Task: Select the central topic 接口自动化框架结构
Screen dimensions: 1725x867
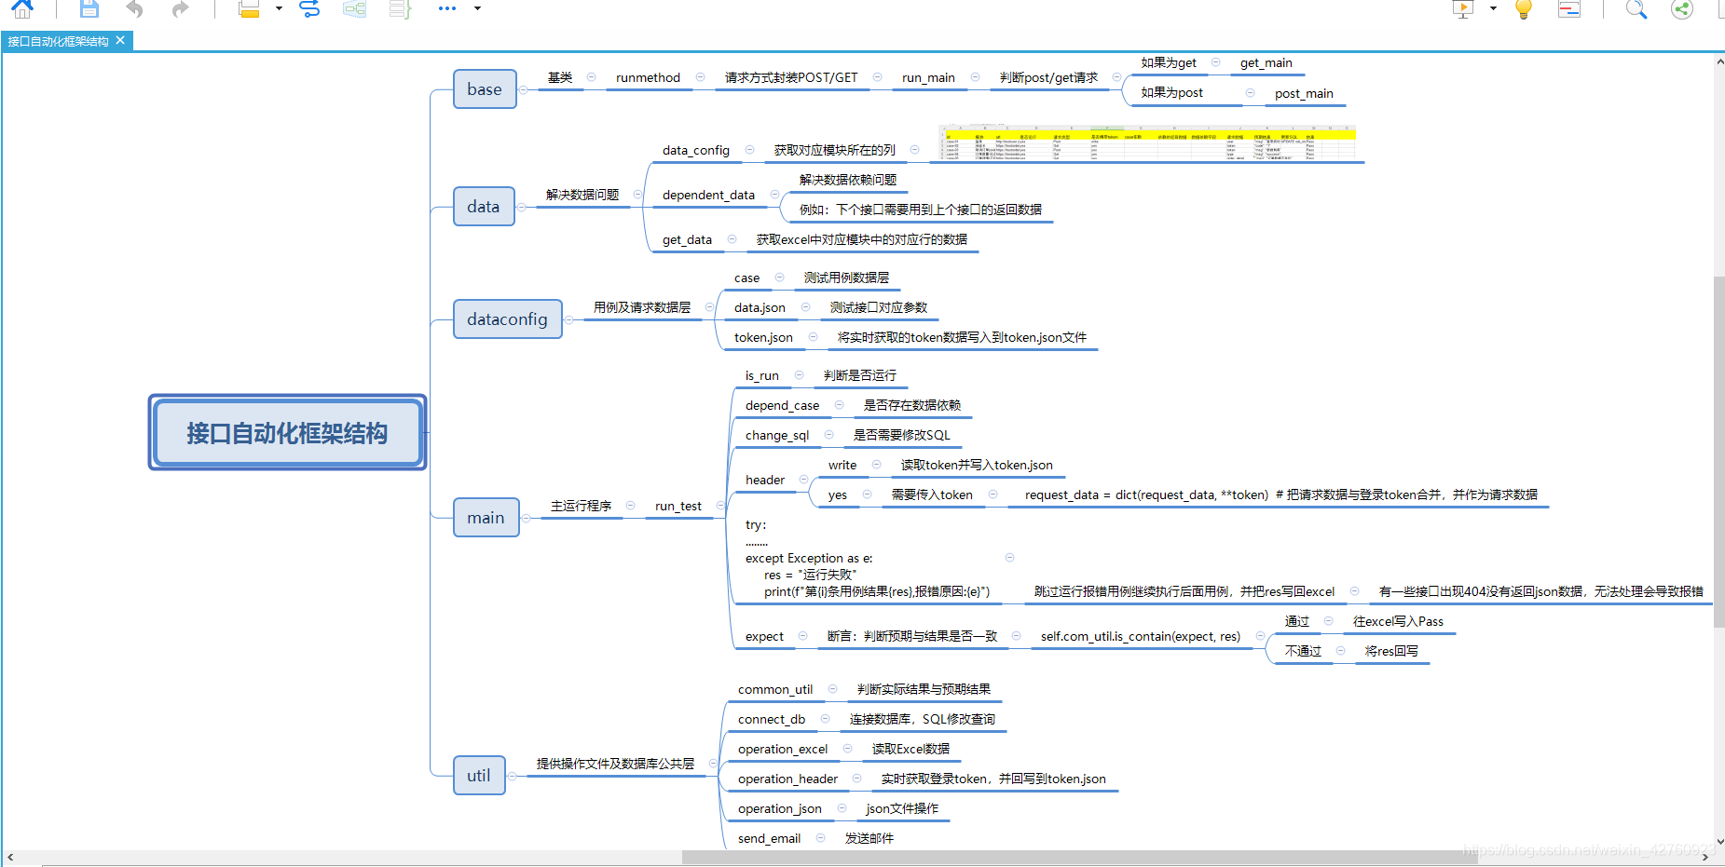Action: tap(287, 432)
